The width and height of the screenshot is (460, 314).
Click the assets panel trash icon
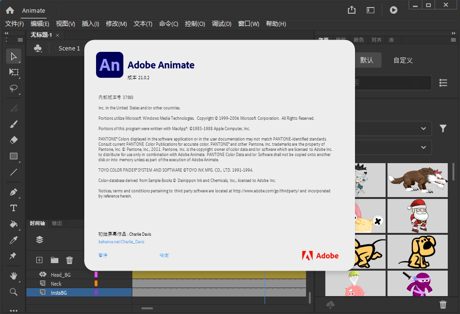443,304
